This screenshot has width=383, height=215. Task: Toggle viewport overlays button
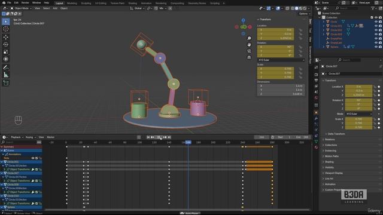278,8
